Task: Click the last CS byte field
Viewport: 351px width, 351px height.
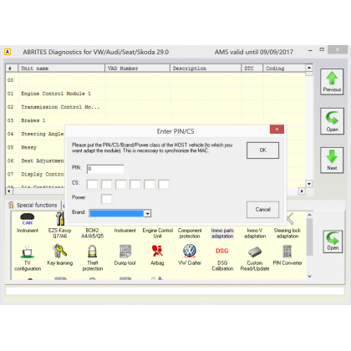Action: [x=164, y=184]
